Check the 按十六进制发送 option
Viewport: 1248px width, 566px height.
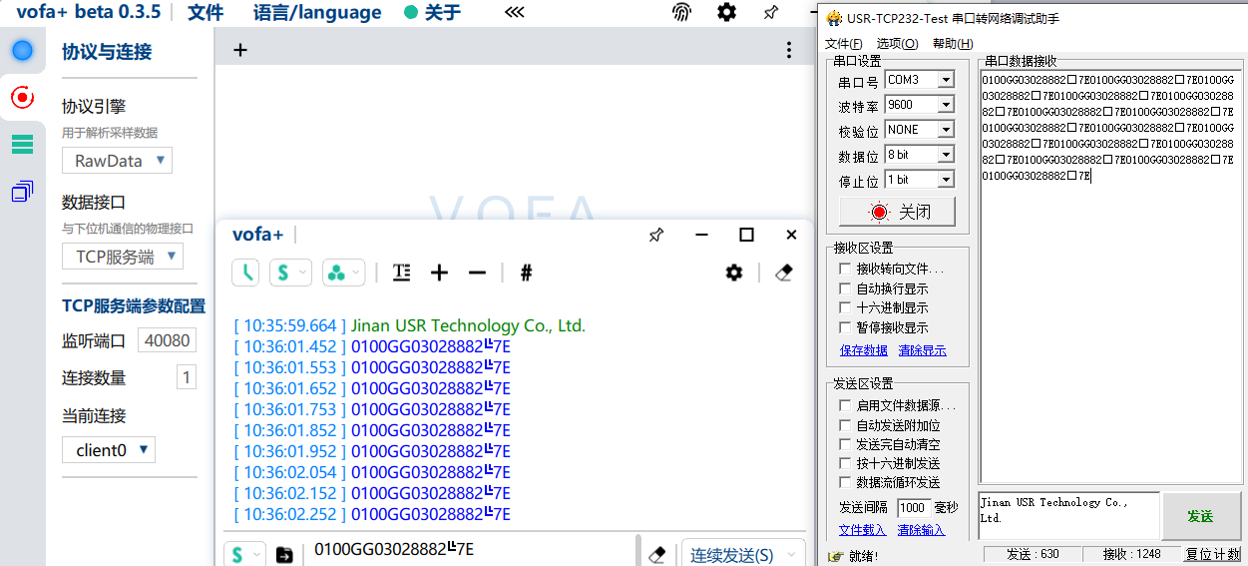(845, 464)
